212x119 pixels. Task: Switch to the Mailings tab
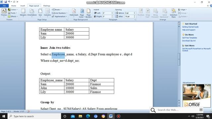(x=47, y=6)
